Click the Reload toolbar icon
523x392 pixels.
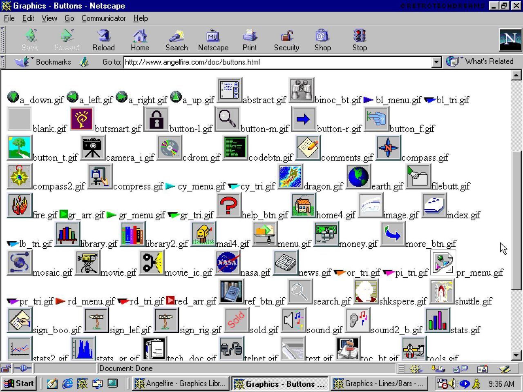click(x=103, y=37)
